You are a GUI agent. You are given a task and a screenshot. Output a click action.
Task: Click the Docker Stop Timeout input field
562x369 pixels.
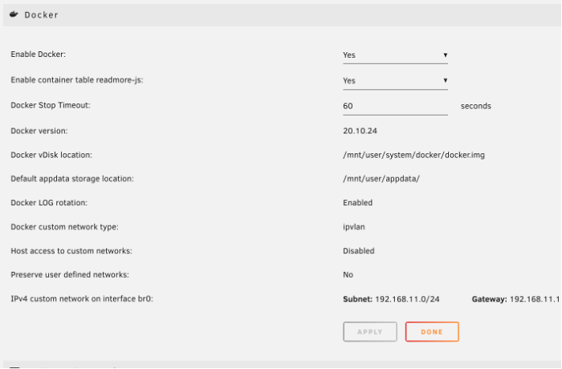[x=395, y=106]
